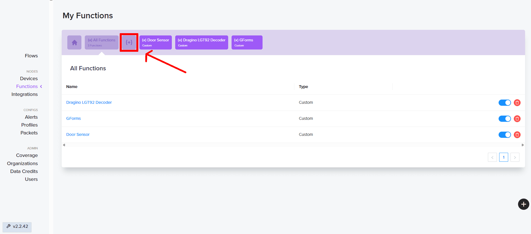The height and width of the screenshot is (234, 531).
Task: Open Users in sidebar
Action: point(31,179)
